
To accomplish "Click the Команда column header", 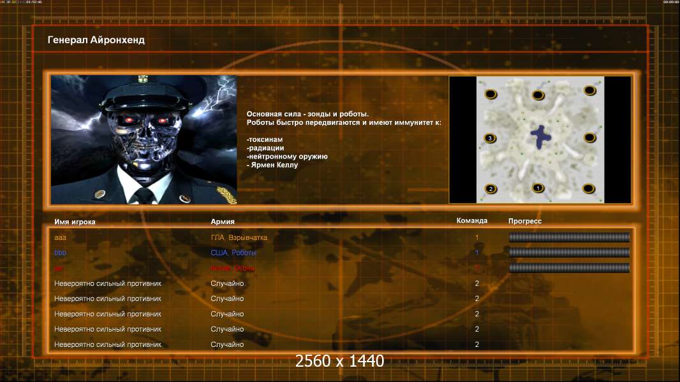I will pyautogui.click(x=472, y=221).
